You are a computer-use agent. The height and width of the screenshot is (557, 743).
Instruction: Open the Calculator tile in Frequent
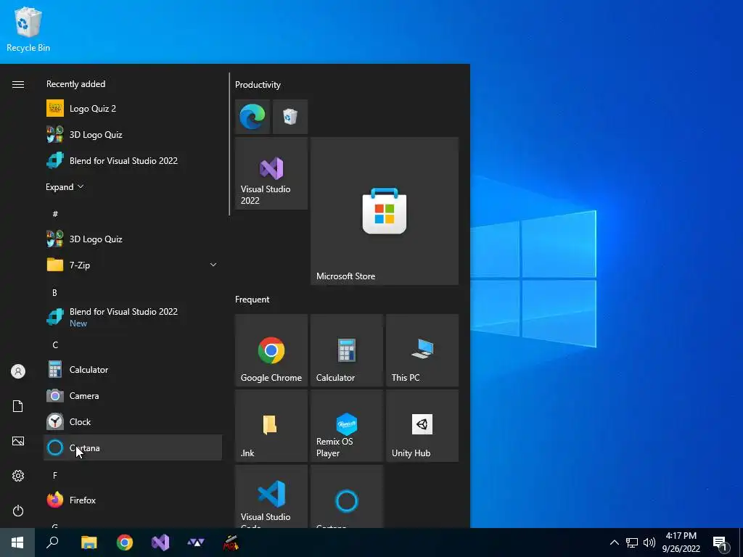coord(347,350)
